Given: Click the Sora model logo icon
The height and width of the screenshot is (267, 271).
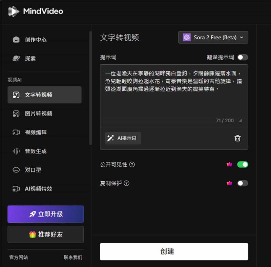Looking at the screenshot, I should pyautogui.click(x=187, y=38).
